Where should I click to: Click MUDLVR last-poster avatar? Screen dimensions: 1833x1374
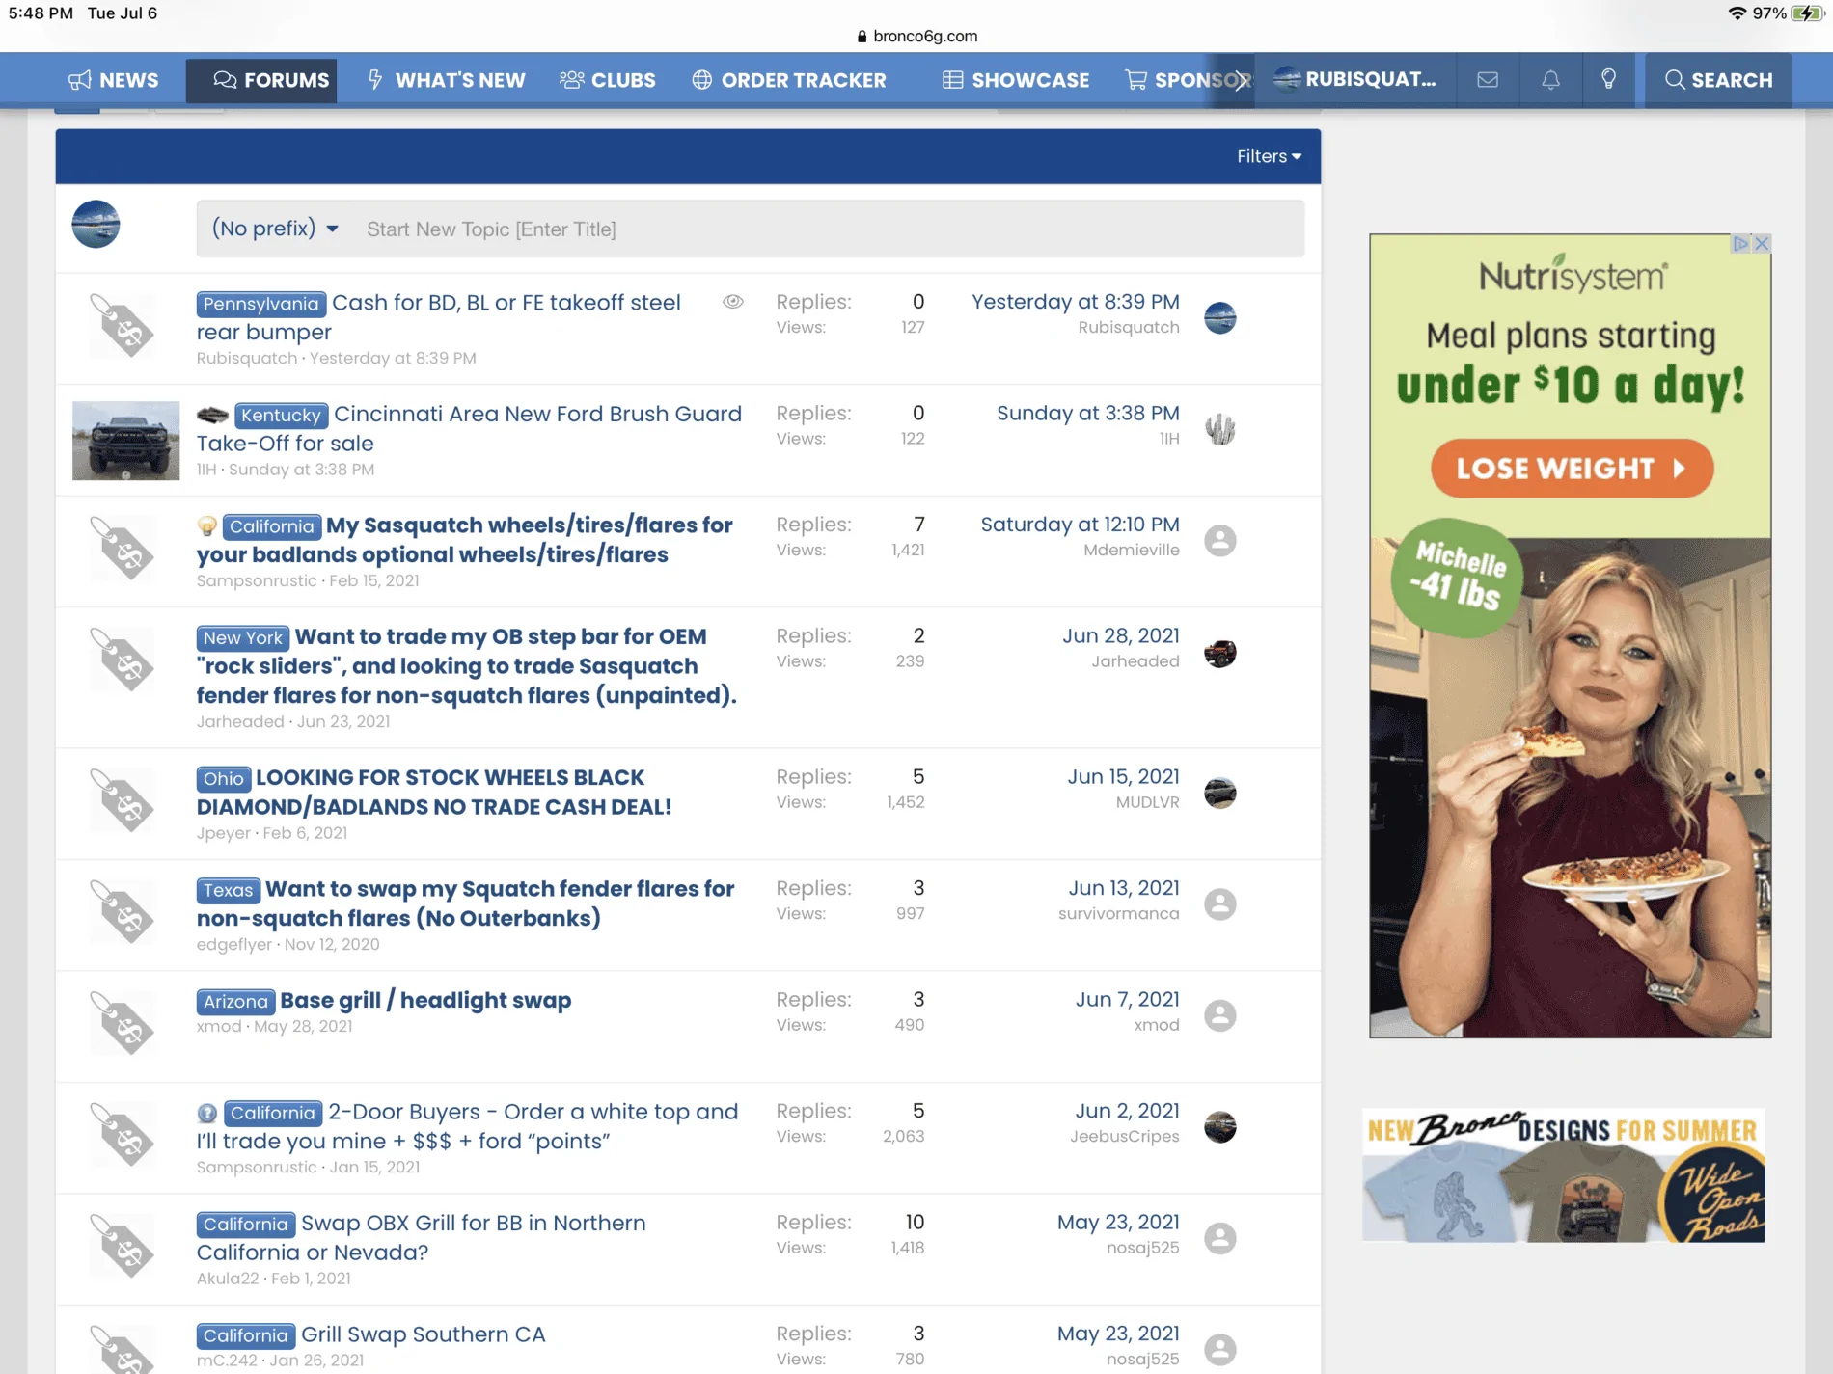coord(1220,793)
